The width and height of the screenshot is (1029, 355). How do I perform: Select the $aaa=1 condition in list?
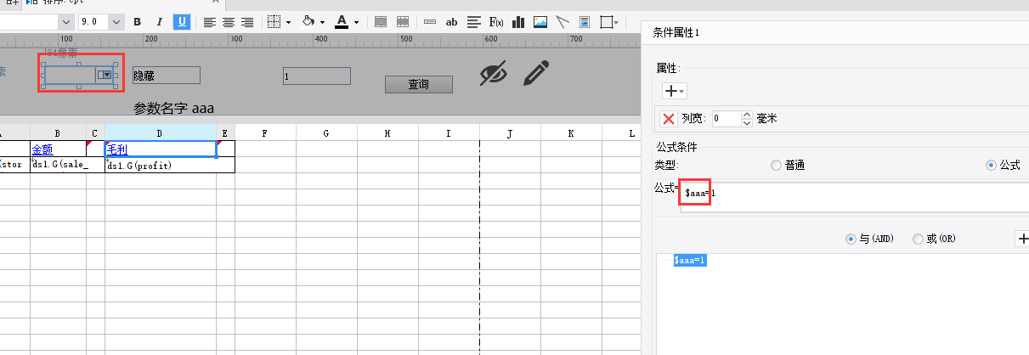(x=690, y=261)
